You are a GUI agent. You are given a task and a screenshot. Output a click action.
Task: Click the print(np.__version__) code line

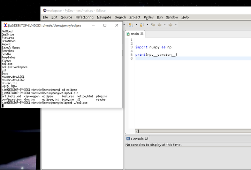[x=156, y=55]
